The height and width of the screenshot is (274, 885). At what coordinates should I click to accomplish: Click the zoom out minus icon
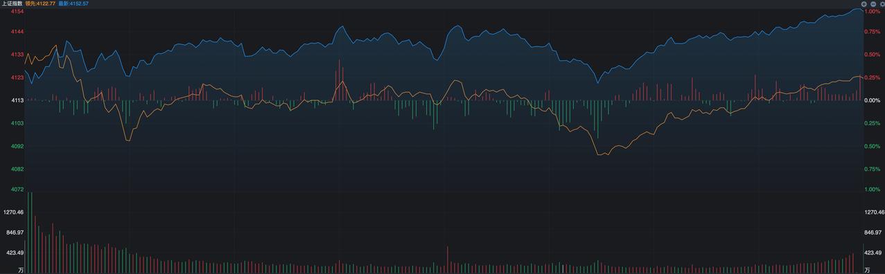[873, 4]
